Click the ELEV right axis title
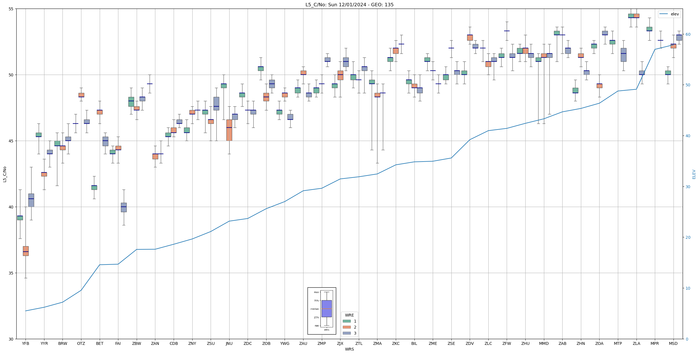 (694, 174)
